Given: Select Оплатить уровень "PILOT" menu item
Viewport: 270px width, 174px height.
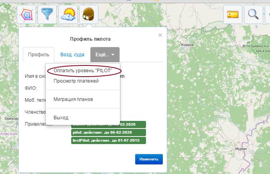Looking at the screenshot, I should click(82, 70).
